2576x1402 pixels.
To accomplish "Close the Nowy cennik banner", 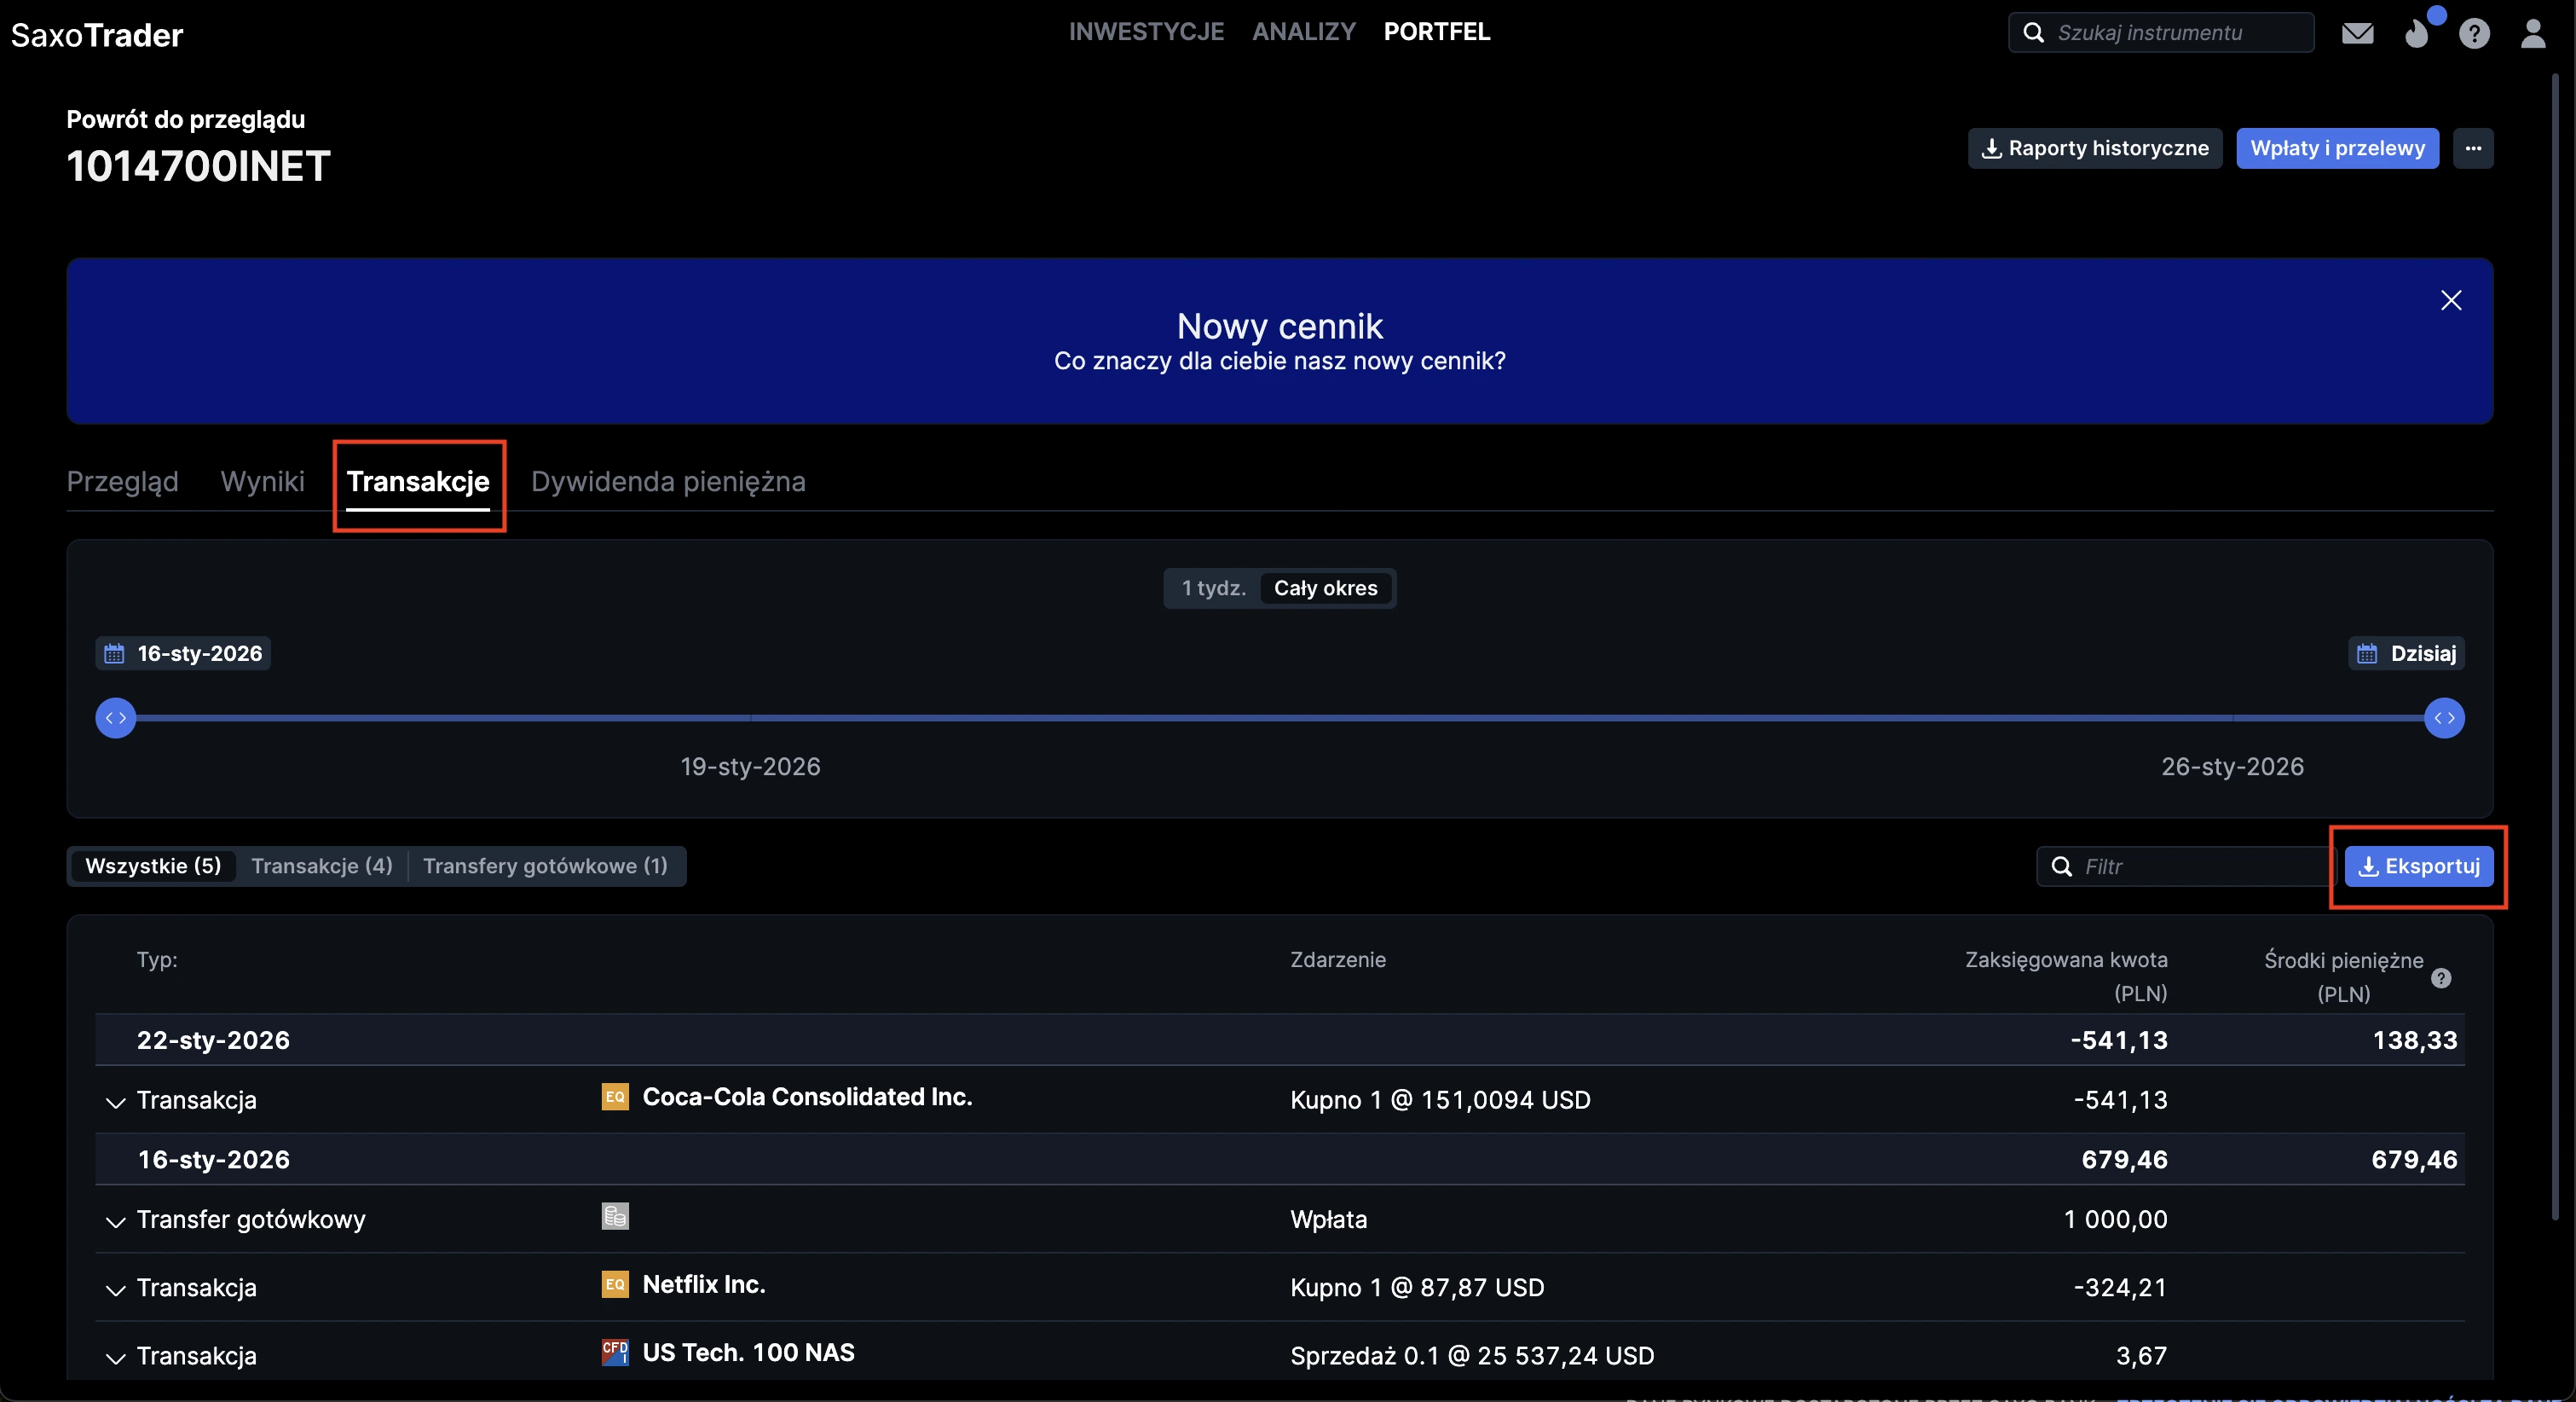I will click(2450, 300).
